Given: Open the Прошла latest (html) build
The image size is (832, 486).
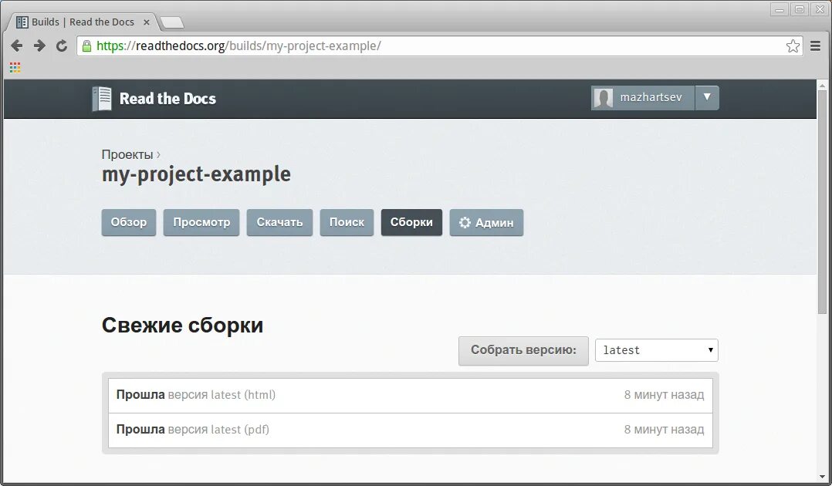Looking at the screenshot, I should [x=410, y=395].
